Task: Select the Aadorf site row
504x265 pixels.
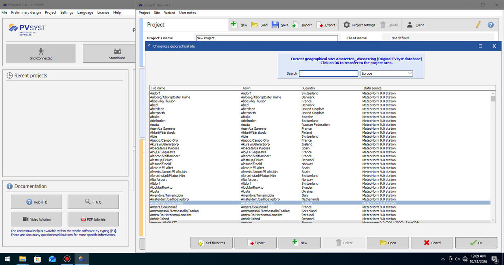Action: pos(320,93)
